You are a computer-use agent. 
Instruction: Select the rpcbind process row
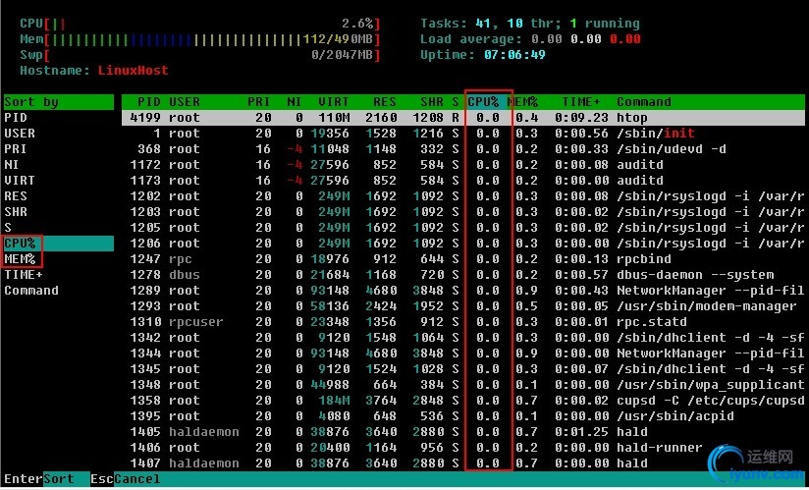pos(462,259)
